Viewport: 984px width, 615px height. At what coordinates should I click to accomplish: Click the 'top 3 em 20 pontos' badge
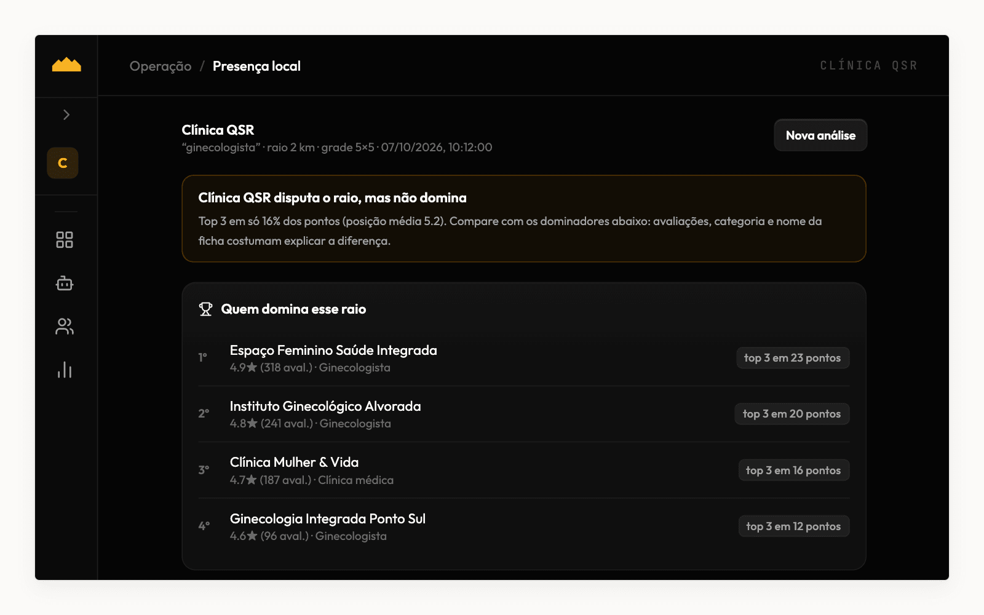pyautogui.click(x=792, y=414)
